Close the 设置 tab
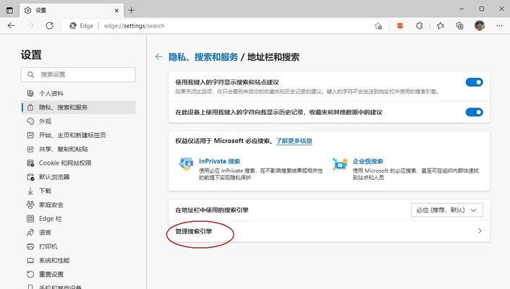Image resolution: width=510 pixels, height=289 pixels. tap(116, 10)
